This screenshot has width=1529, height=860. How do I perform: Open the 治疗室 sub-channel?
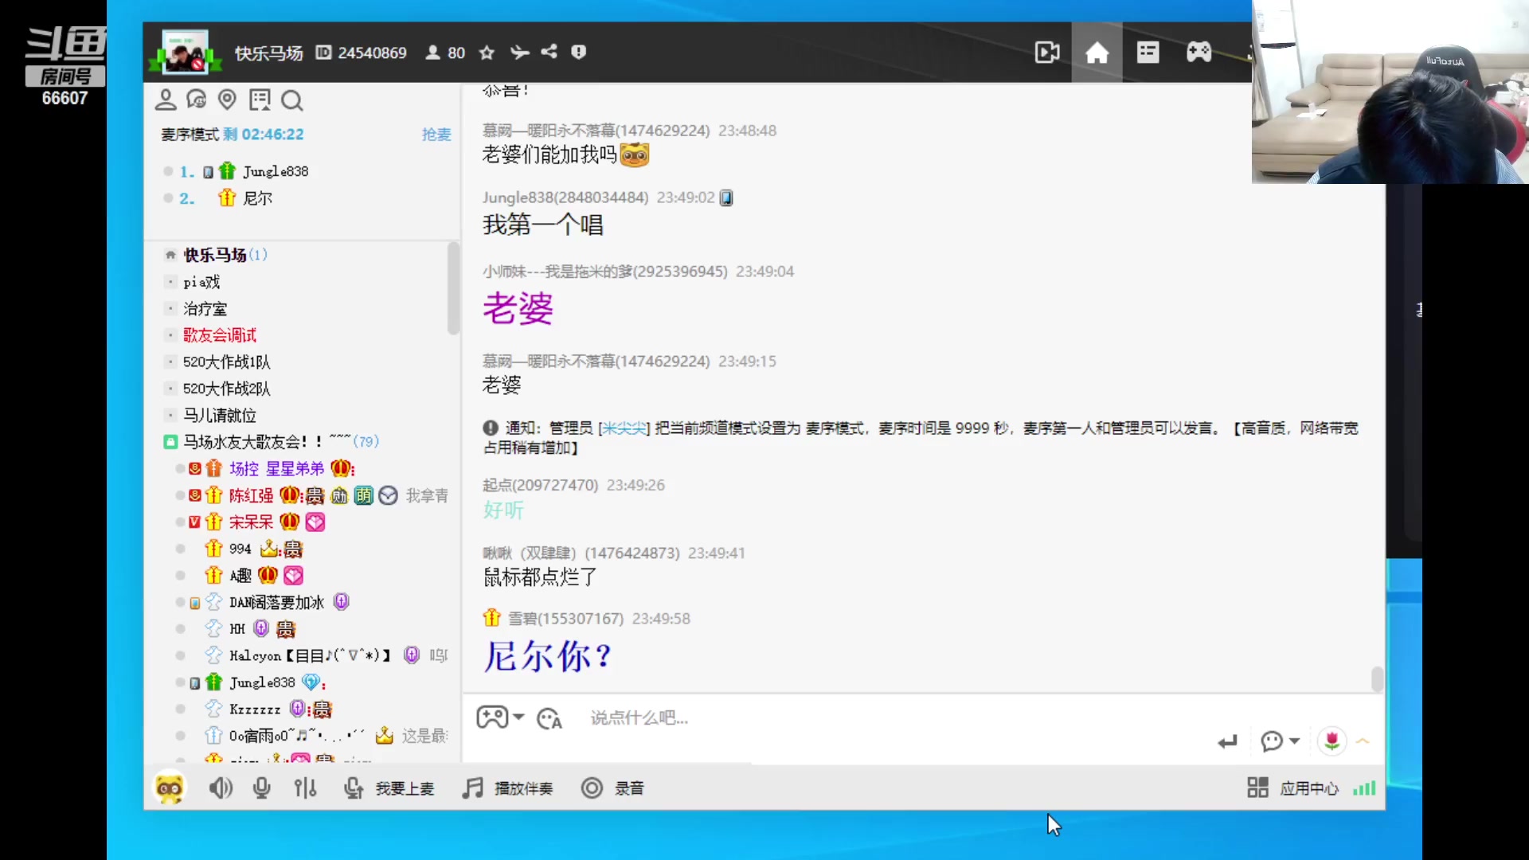pos(205,309)
